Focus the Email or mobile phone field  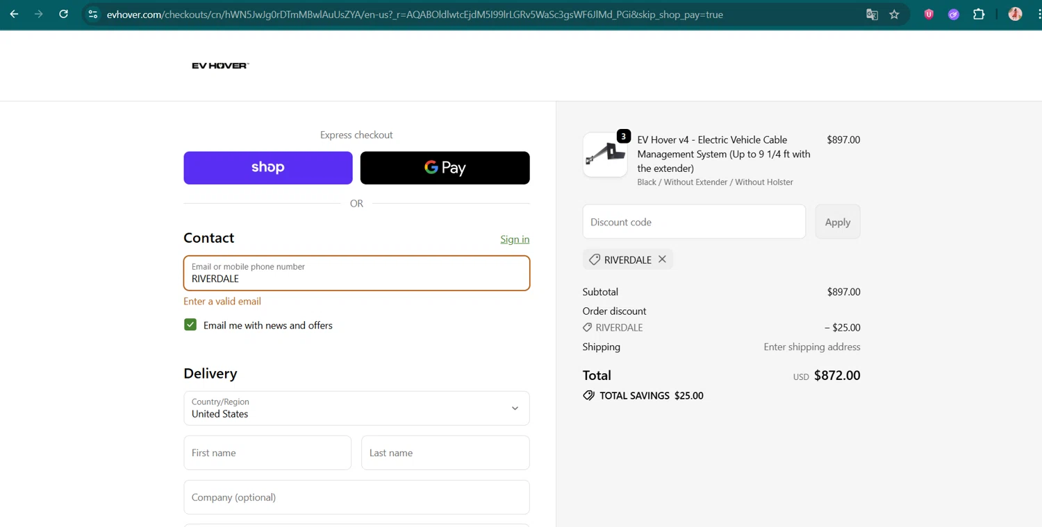[x=356, y=273]
